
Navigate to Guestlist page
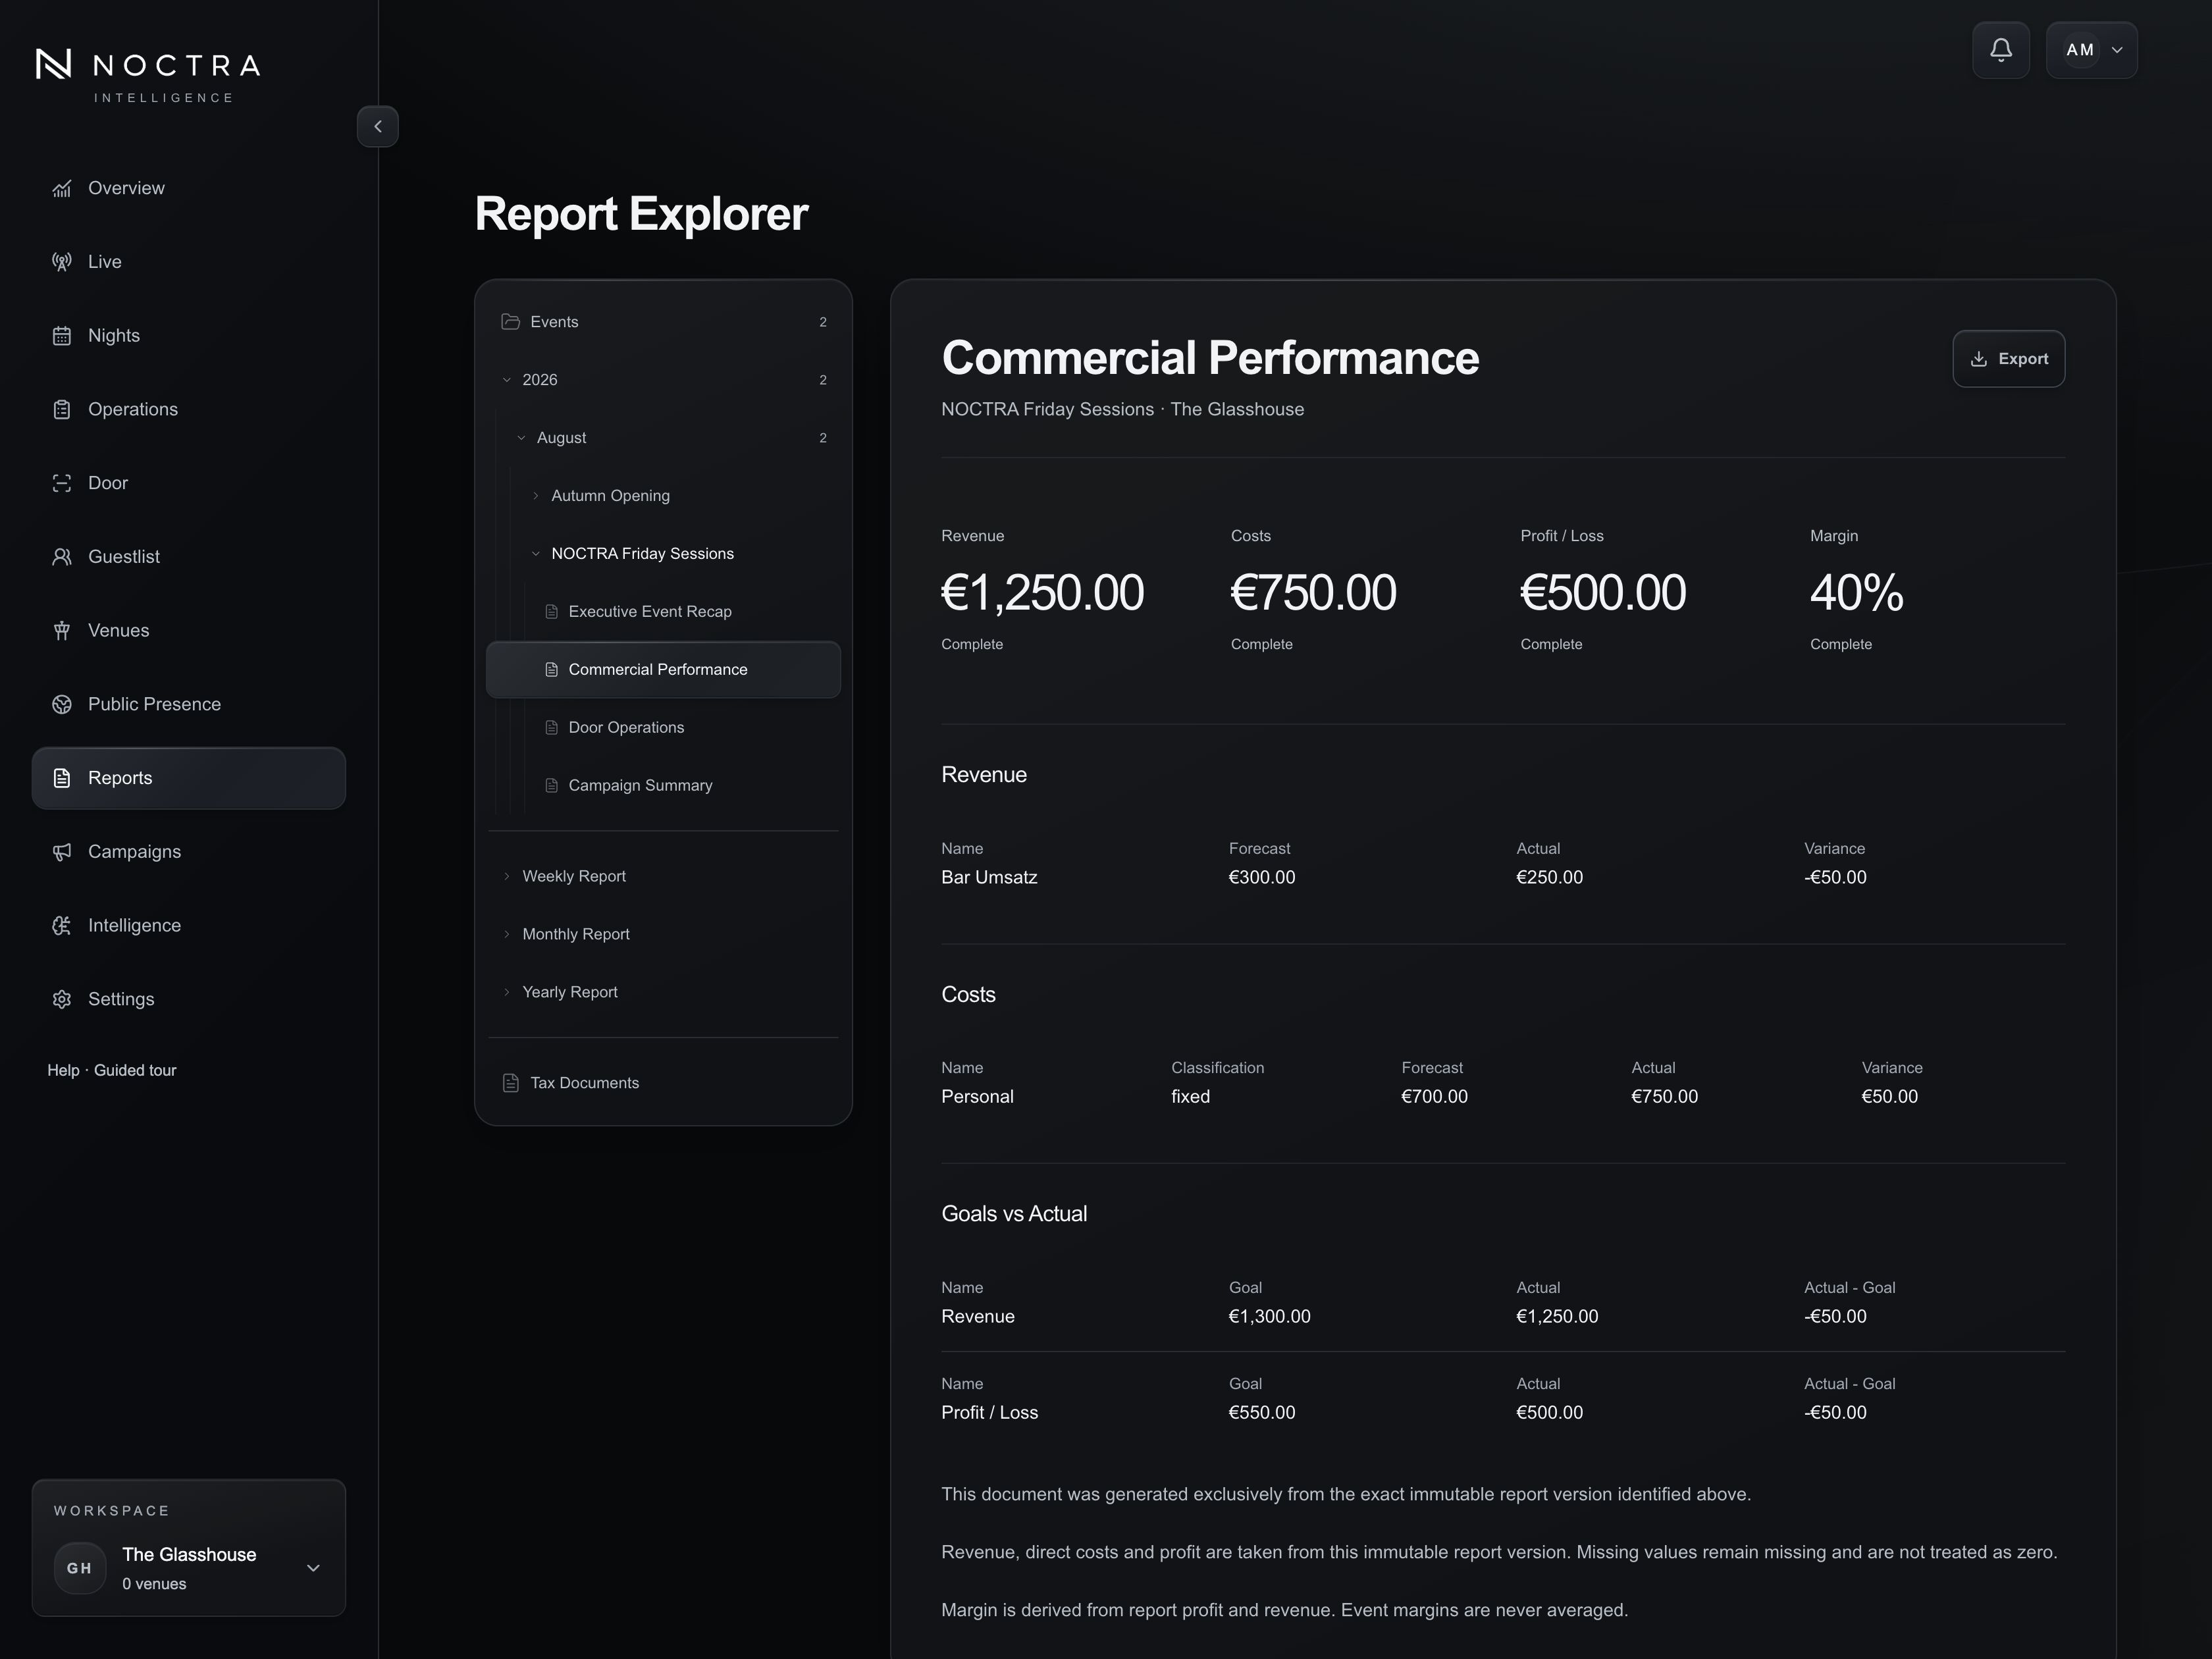189,557
